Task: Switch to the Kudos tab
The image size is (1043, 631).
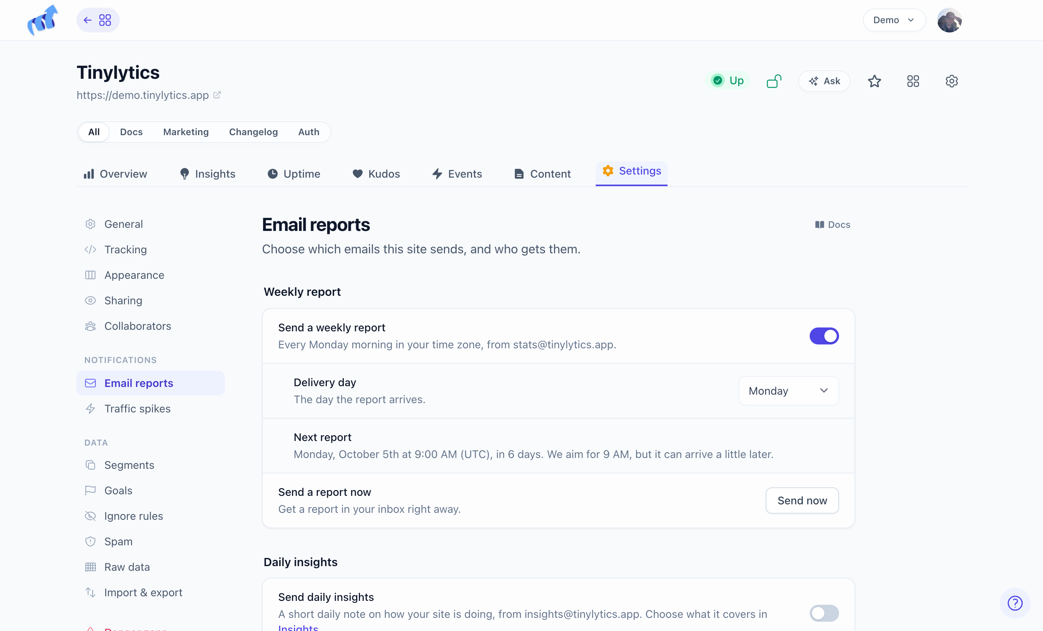Action: click(x=376, y=174)
